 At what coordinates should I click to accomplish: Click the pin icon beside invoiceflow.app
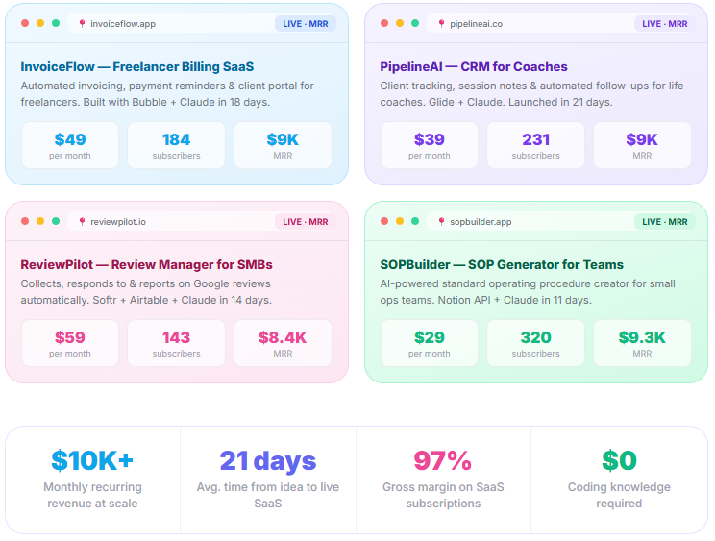(82, 24)
